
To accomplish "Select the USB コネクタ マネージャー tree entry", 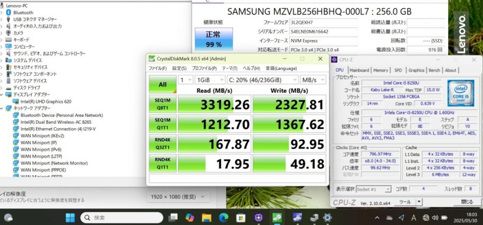I will pyautogui.click(x=35, y=19).
